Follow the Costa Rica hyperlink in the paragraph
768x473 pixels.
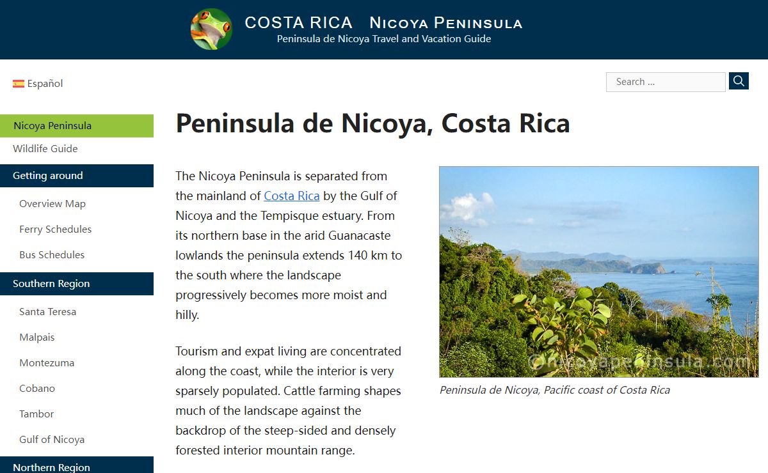291,196
